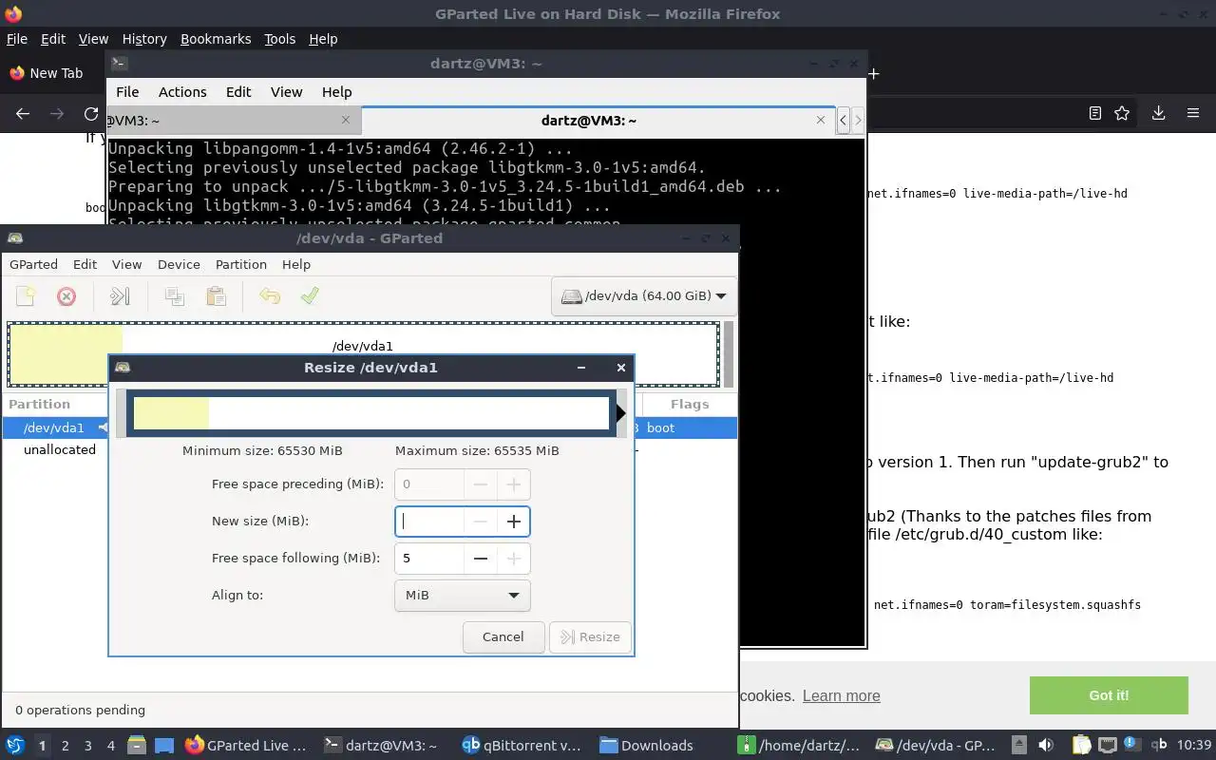
Task: Close the active dartz@VM3 terminal tab
Action: point(821,120)
